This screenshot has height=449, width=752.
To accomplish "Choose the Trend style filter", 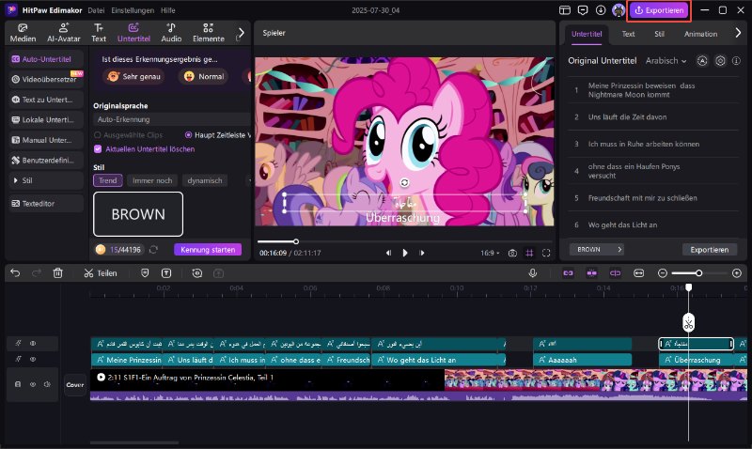I will [x=108, y=180].
